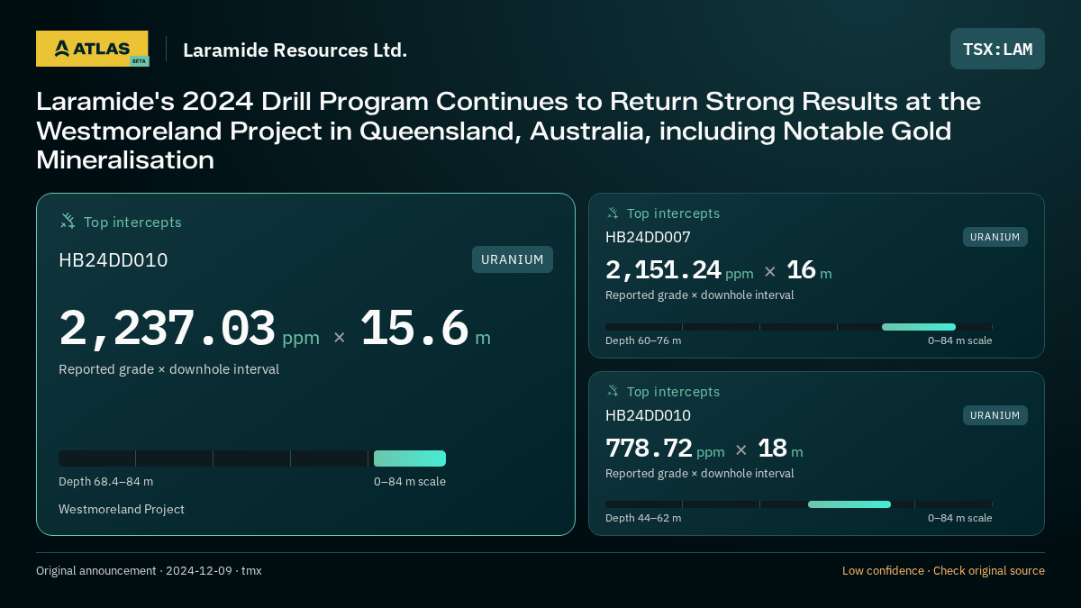
Task: Click the HB24DD007 hole ID
Action: (648, 237)
